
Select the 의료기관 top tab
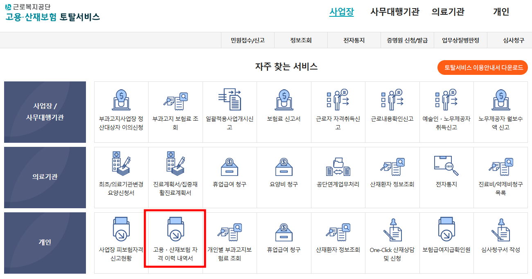point(448,12)
